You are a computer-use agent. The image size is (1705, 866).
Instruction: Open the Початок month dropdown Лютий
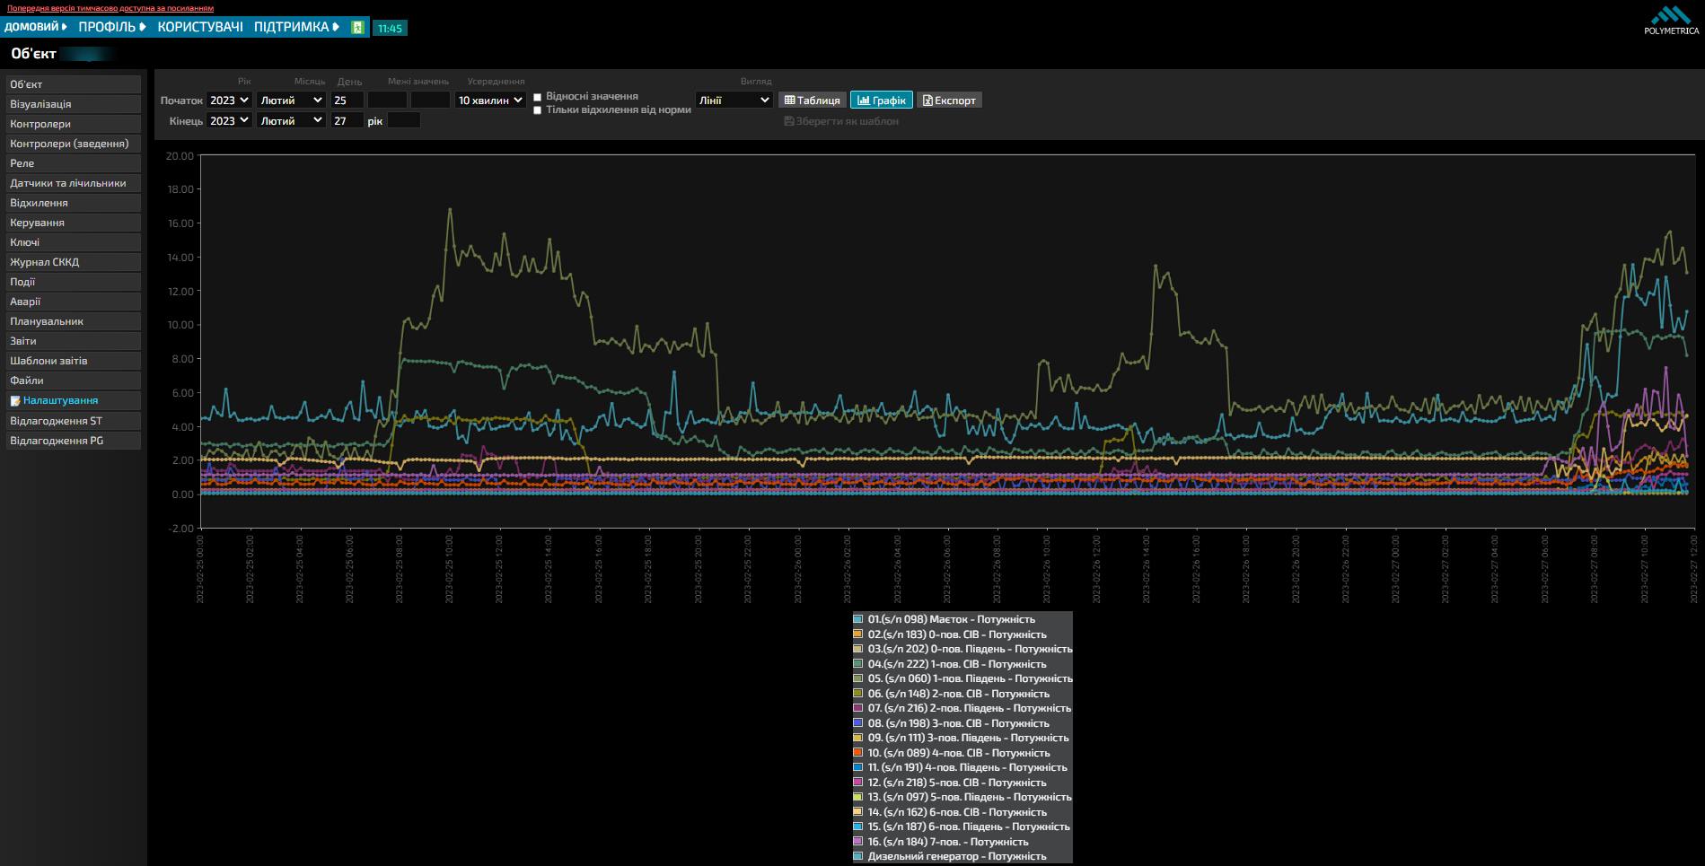pos(291,101)
